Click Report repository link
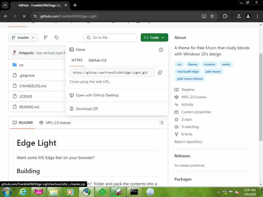Image resolution: width=263 pixels, height=197 pixels. tap(188, 142)
